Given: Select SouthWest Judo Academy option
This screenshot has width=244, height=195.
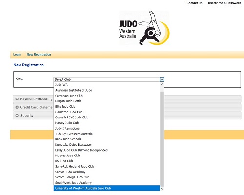Looking at the screenshot, I should [107, 183].
